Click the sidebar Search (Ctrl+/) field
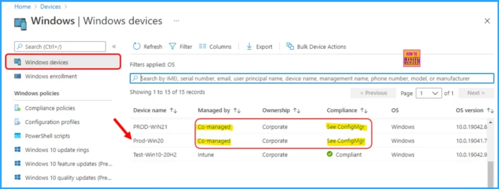Viewport: 499px width, 189px height. pos(60,47)
